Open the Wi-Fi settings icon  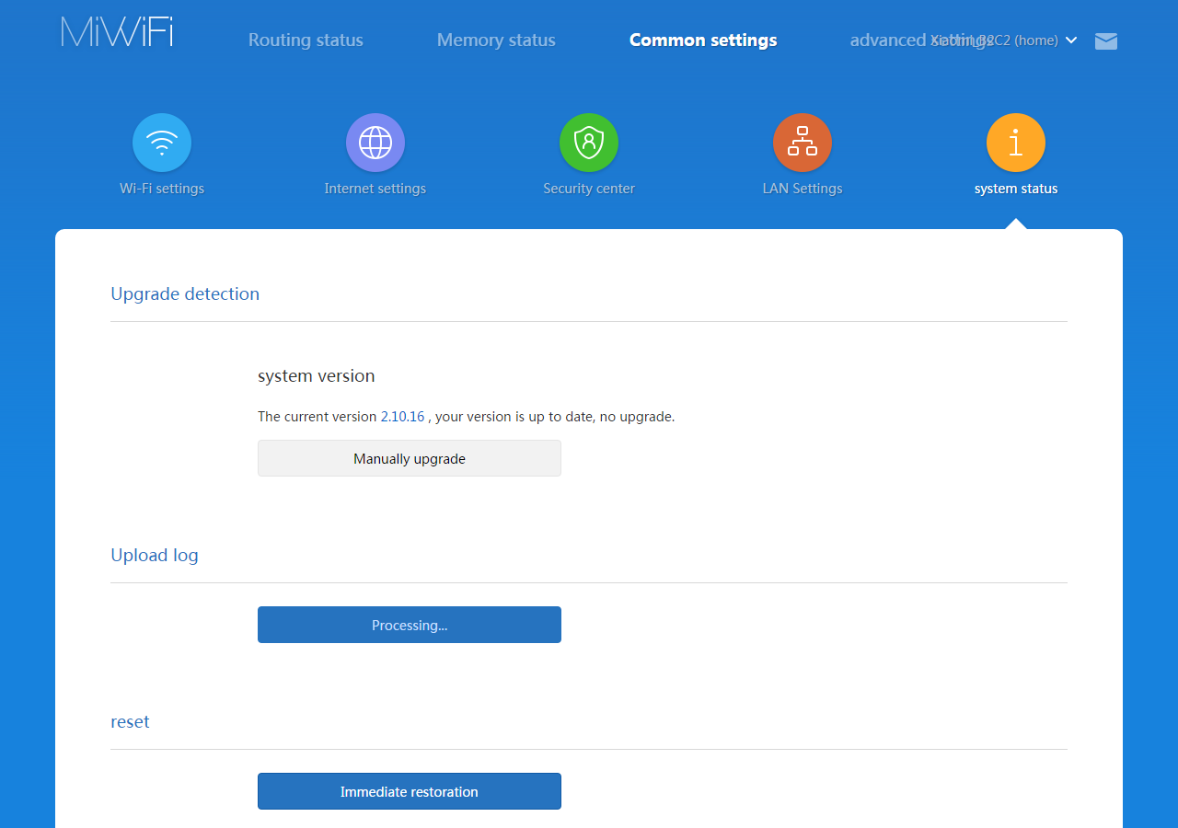[162, 143]
